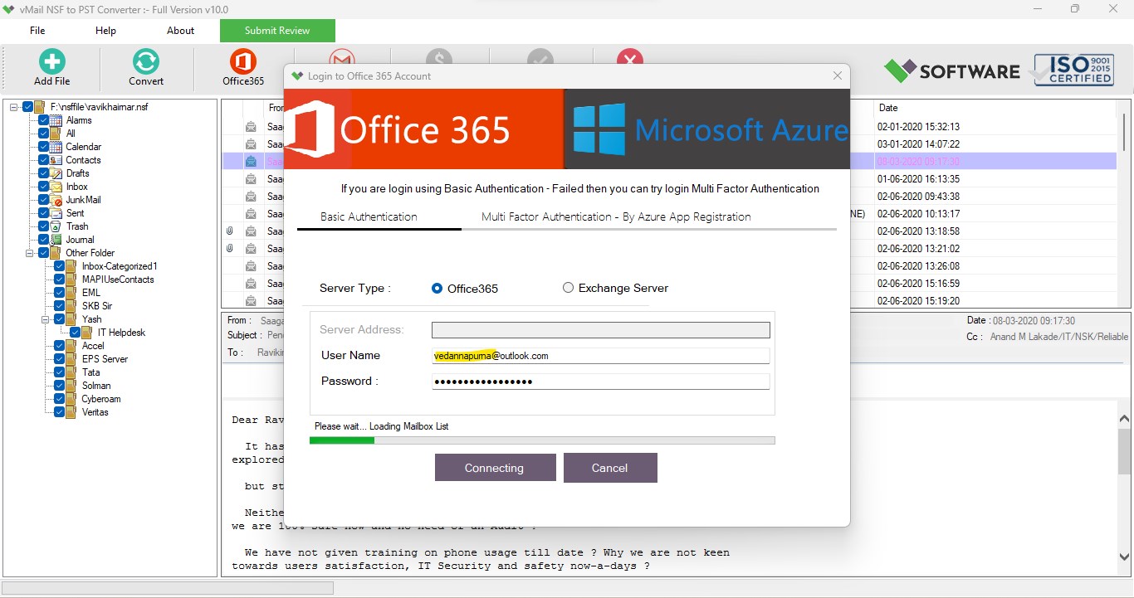The width and height of the screenshot is (1134, 598).
Task: Click the envelope icon of highlighted mail row
Action: point(250,162)
